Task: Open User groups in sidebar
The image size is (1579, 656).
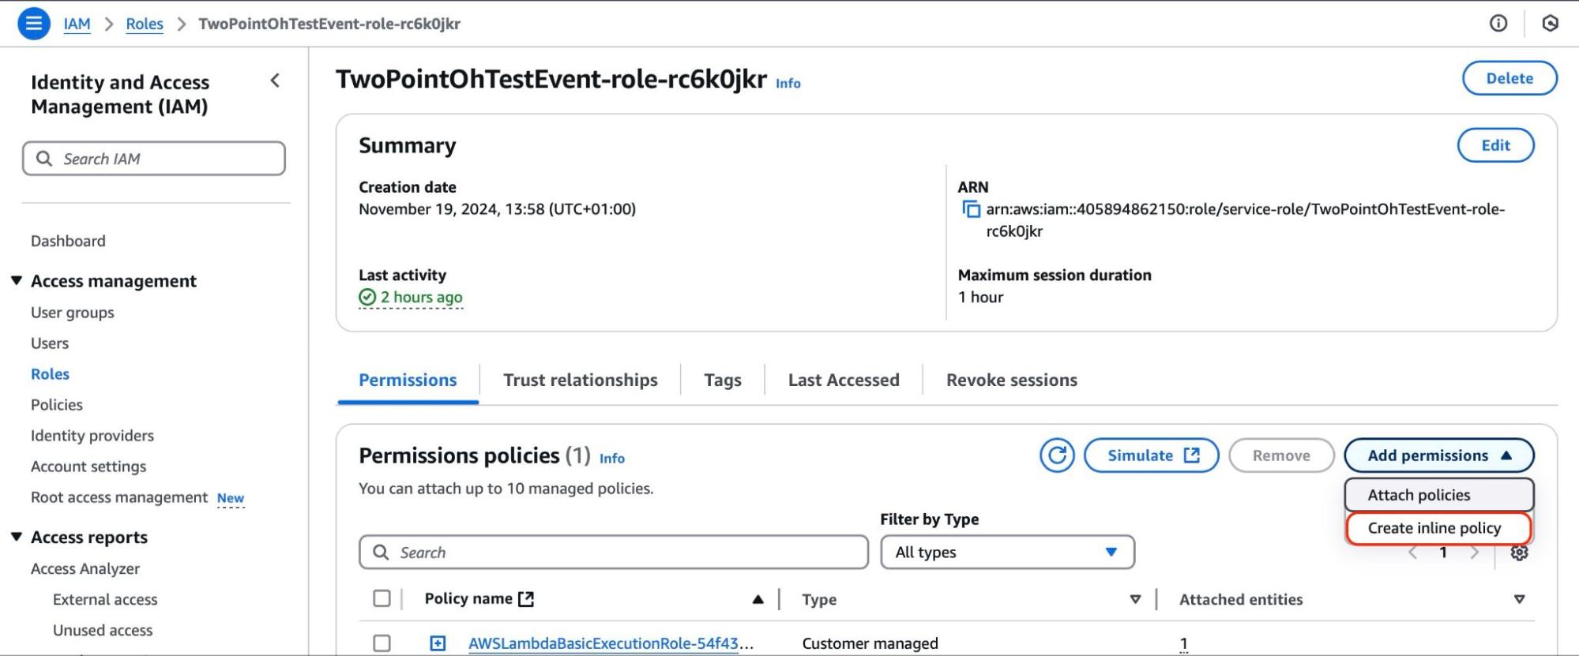Action: 73,313
